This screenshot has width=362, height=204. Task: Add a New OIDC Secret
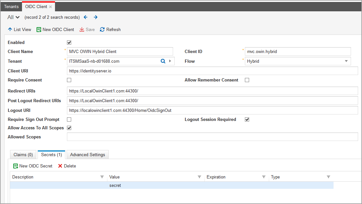(x=33, y=166)
